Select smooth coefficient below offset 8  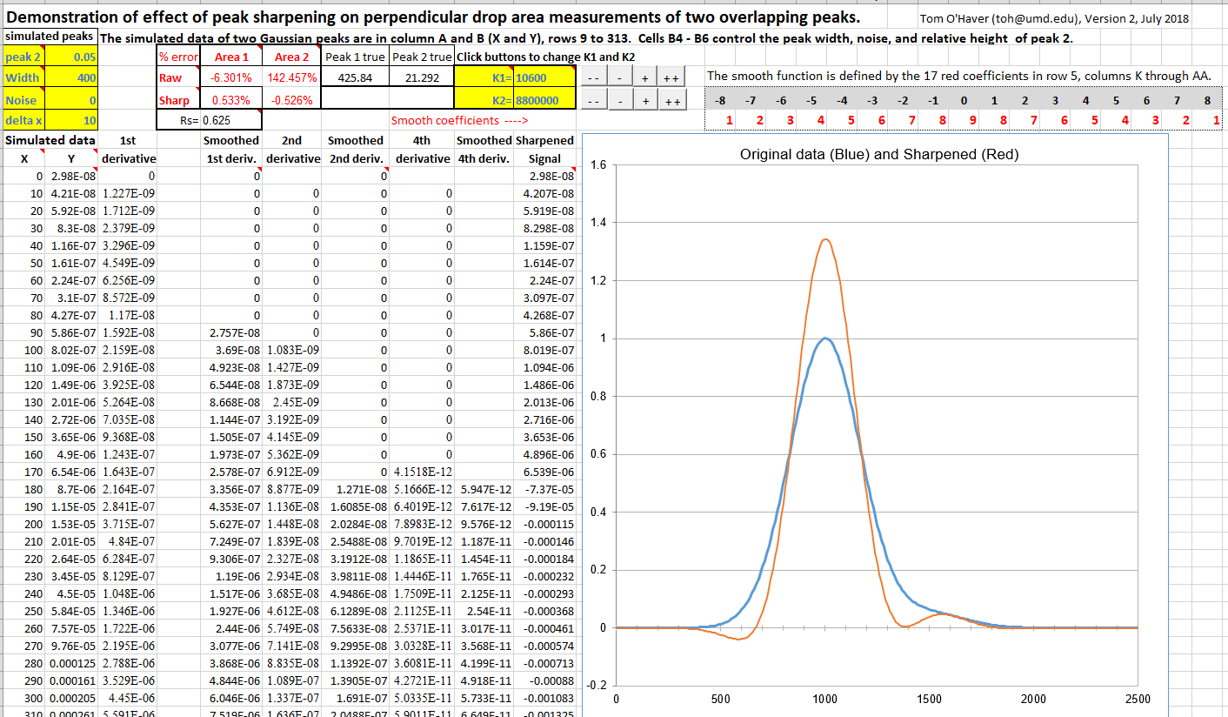1207,120
